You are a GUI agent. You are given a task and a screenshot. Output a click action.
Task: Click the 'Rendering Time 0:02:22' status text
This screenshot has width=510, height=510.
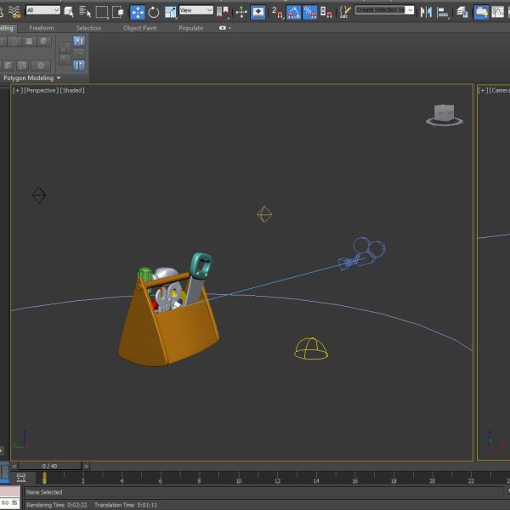pyautogui.click(x=57, y=505)
